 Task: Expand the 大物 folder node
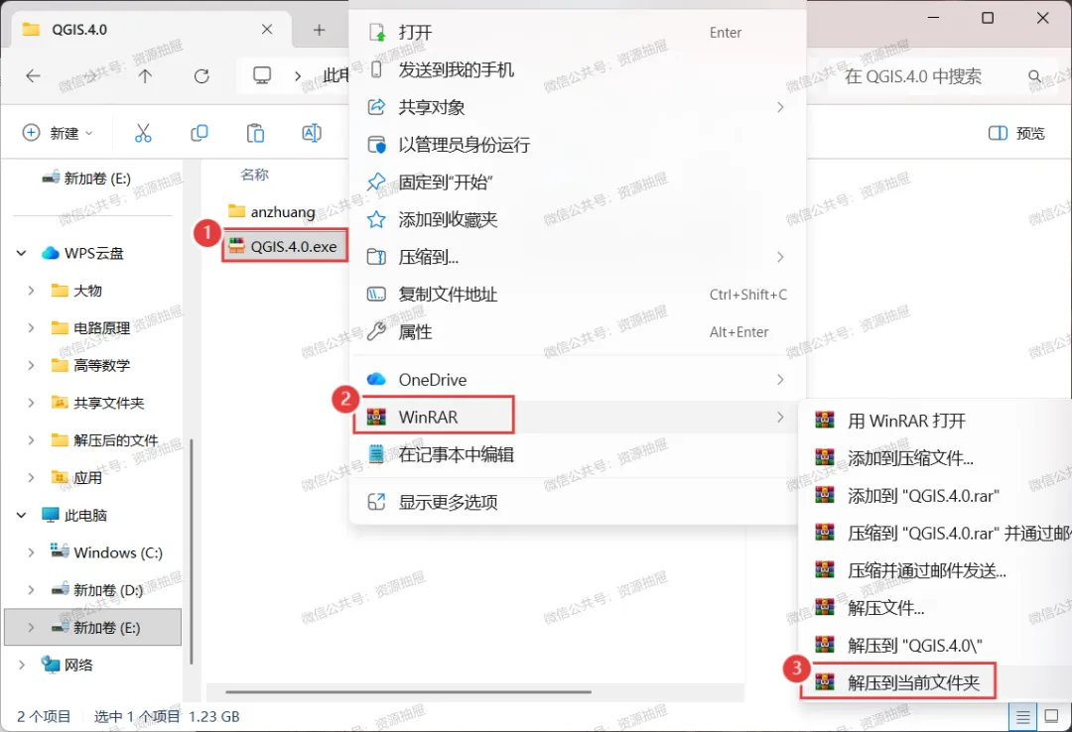[x=31, y=291]
